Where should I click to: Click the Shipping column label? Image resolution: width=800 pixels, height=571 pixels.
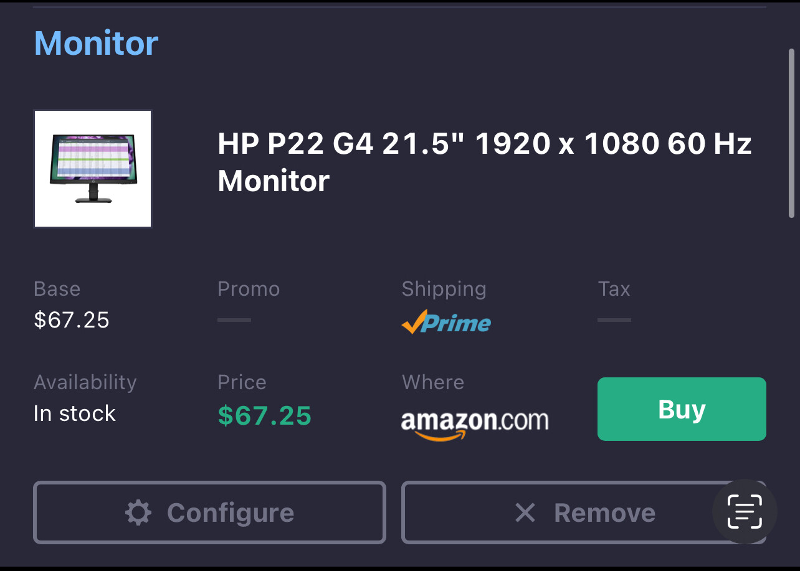pos(444,289)
